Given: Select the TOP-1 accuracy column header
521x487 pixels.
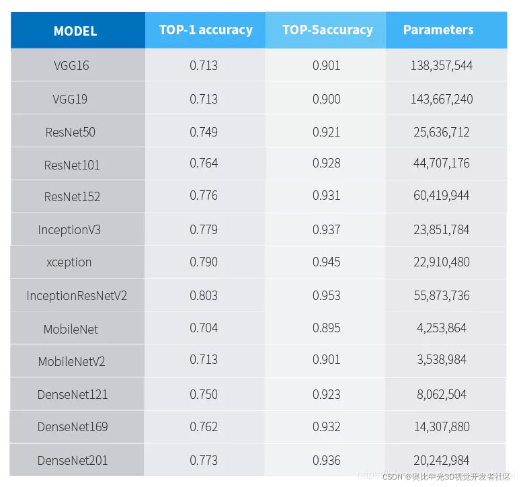Looking at the screenshot, I should pyautogui.click(x=206, y=30).
